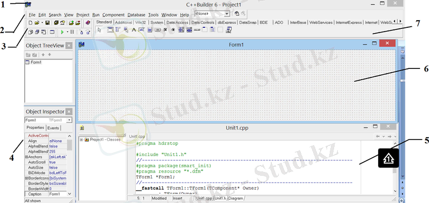
Task: Open the Component menu
Action: click(113, 15)
